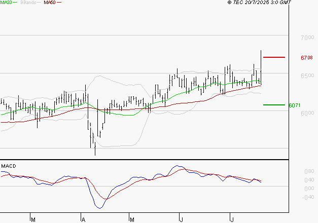Click the MA20 legend label

(7, 3)
